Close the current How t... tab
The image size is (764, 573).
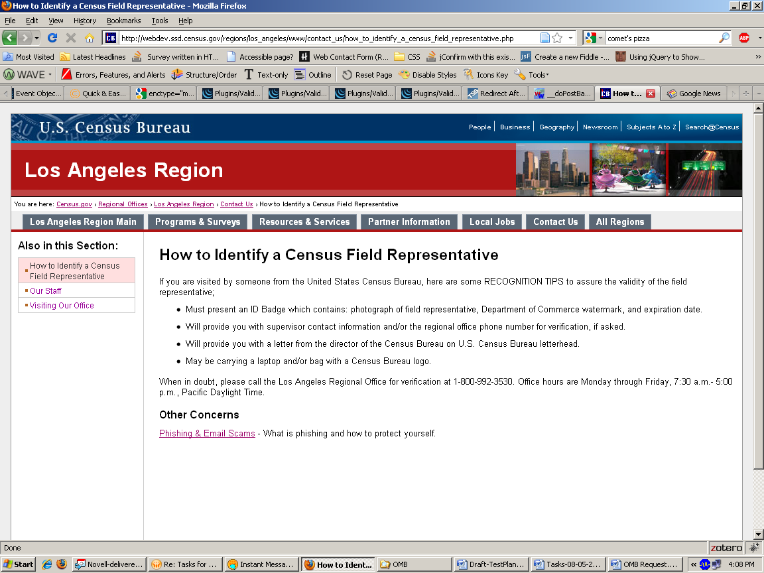pyautogui.click(x=651, y=94)
